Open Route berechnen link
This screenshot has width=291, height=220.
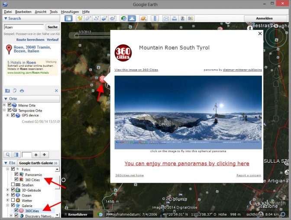tap(30, 39)
